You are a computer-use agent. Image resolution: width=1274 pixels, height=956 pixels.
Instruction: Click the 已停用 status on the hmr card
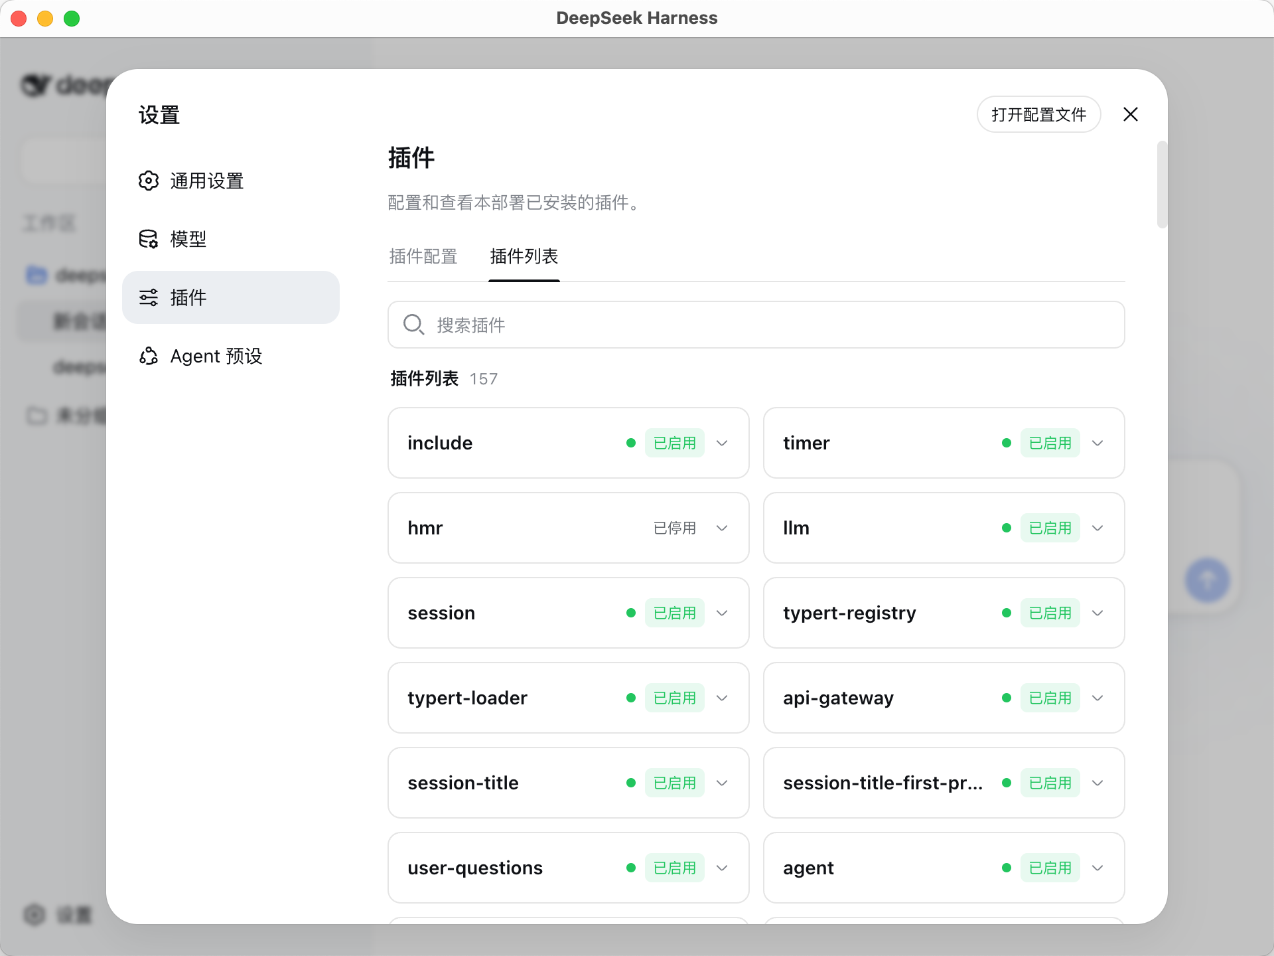[675, 528]
